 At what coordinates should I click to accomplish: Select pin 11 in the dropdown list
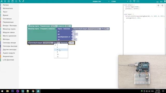pos(61,57)
